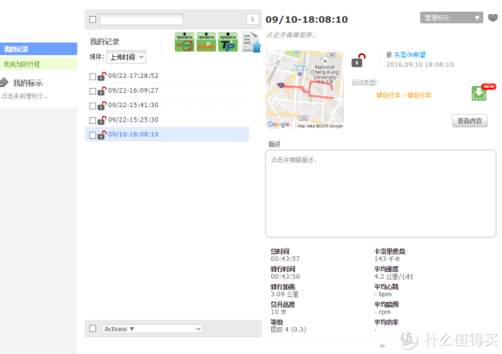Click the 点击并编辑名称 name placeholder
The width and height of the screenshot is (502, 354).
tap(291, 35)
